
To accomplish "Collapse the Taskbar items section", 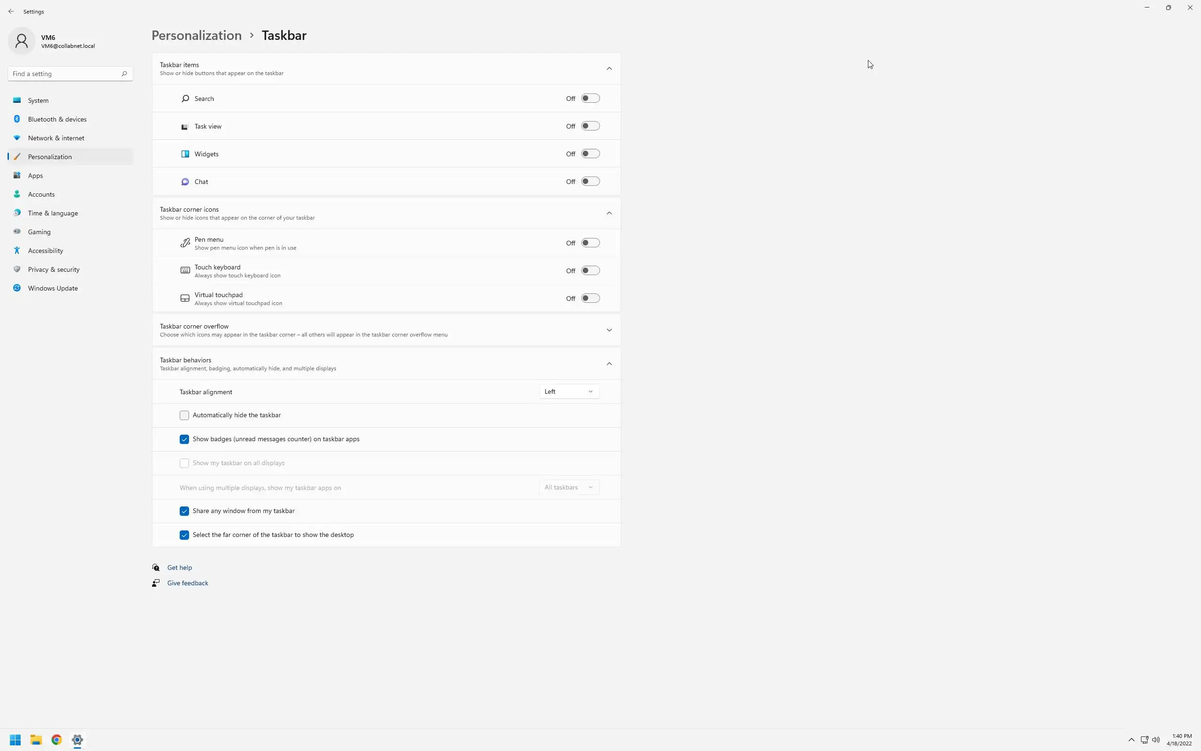I will 609,69.
